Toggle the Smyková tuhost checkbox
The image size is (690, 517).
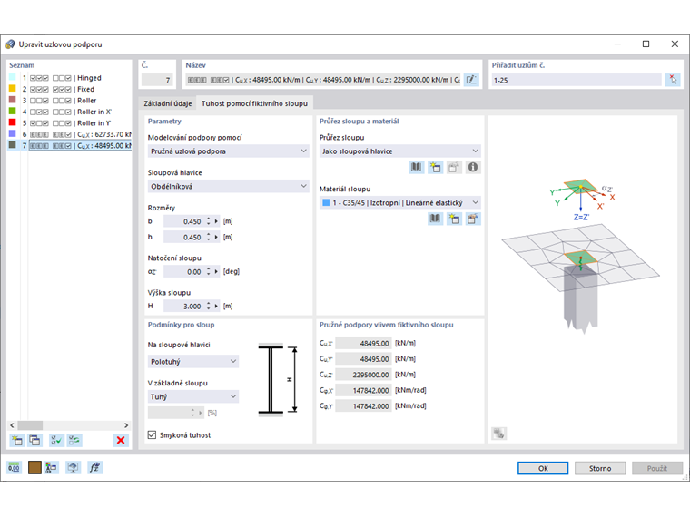point(153,434)
